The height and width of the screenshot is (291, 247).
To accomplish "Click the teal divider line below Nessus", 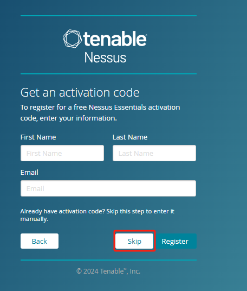I will pyautogui.click(x=108, y=74).
